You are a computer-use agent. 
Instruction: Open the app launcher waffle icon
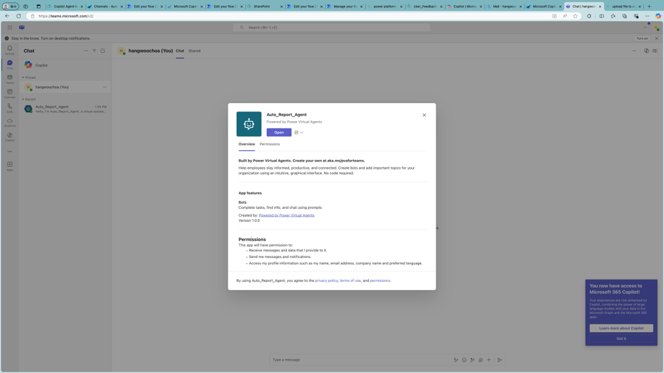tap(9, 28)
